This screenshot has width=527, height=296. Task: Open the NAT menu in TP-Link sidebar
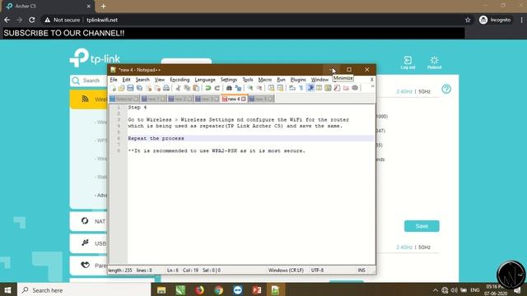point(89,221)
